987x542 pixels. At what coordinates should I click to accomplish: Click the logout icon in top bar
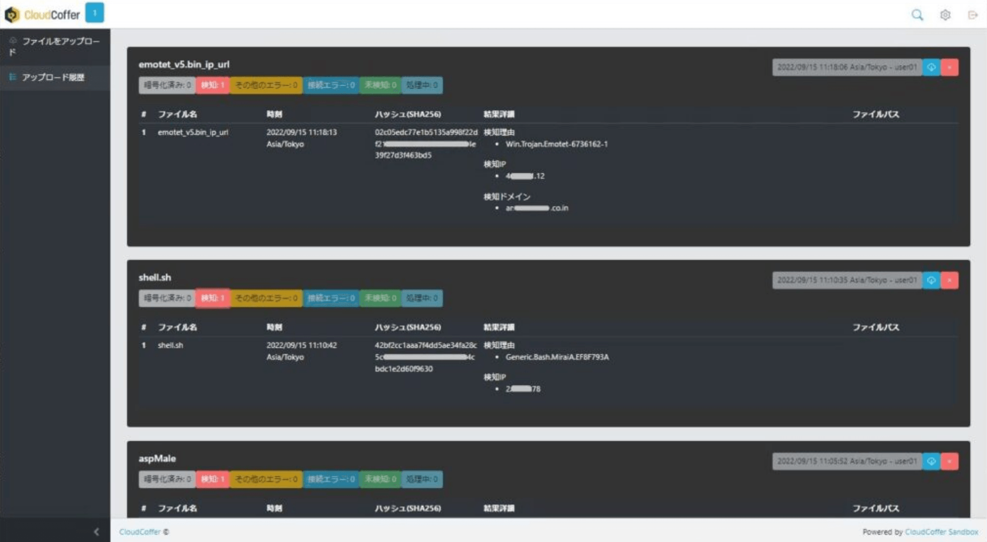972,15
